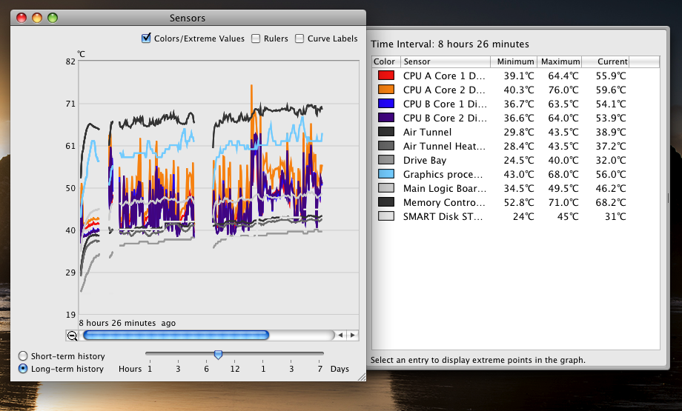The height and width of the screenshot is (411, 682).
Task: Select the Air Tunnel Heat... sensor name
Action: 444,146
